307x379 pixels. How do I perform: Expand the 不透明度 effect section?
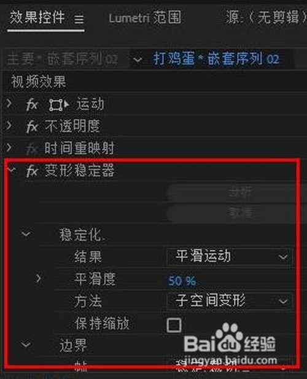click(9, 125)
